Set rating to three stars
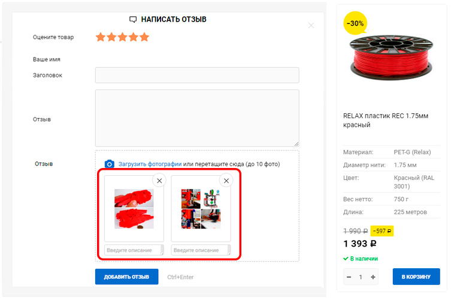 click(x=123, y=37)
